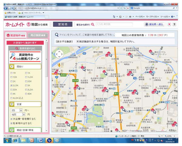
Task: Check the 3LDK floor plan checkbox
Action: (26, 90)
